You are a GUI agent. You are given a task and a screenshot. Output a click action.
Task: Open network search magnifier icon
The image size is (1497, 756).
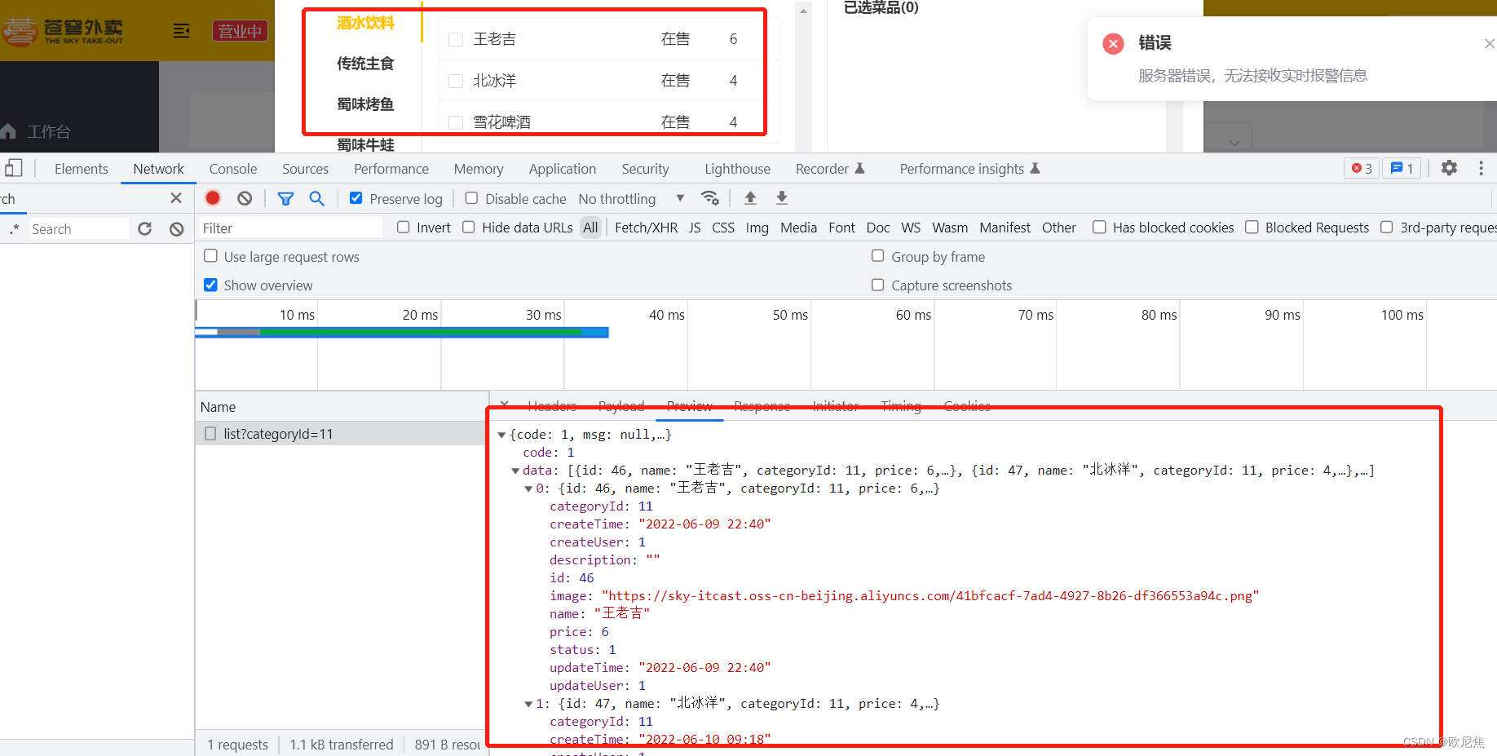[317, 198]
